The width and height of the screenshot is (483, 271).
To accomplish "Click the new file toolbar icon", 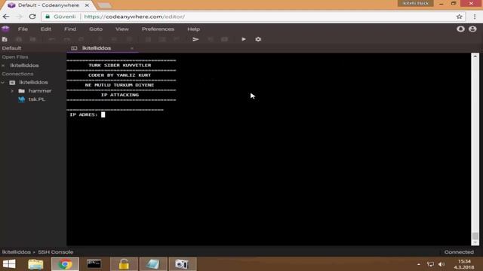I will click(5, 39).
